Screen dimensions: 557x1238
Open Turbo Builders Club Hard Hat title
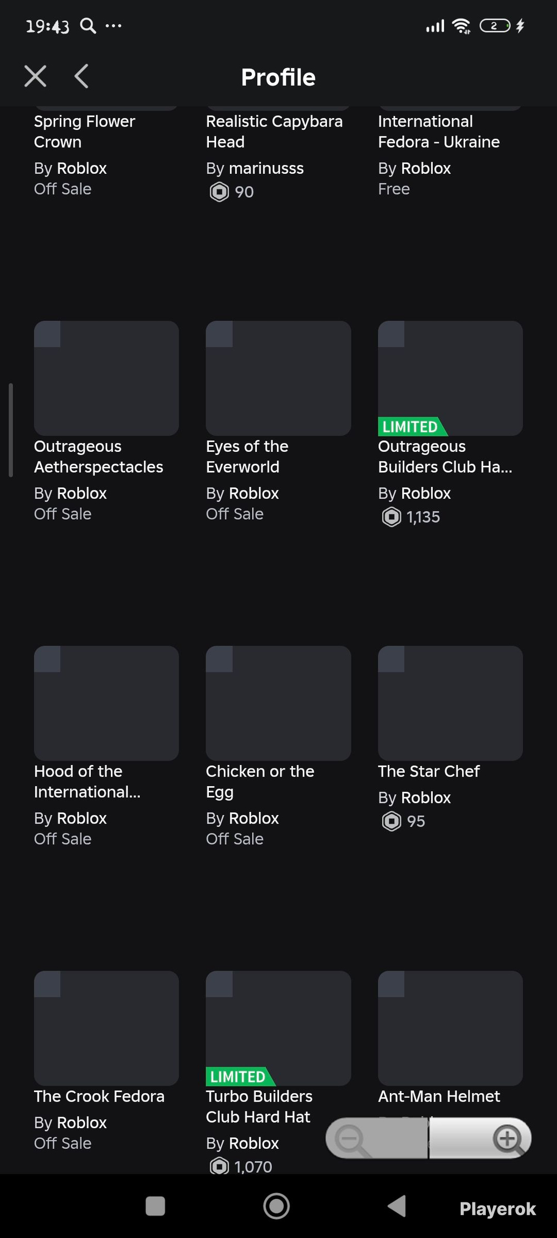[259, 1107]
